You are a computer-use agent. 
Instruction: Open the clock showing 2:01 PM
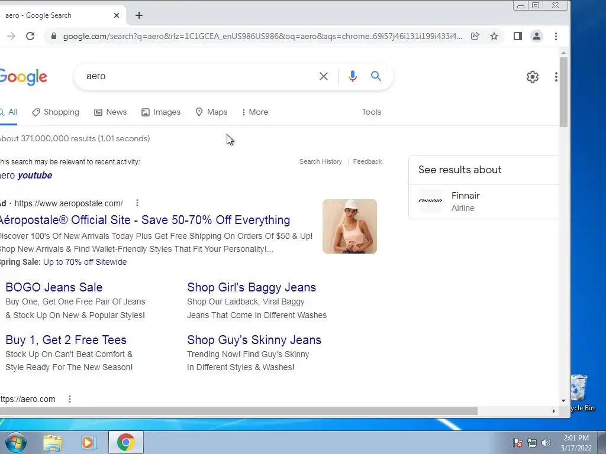click(576, 443)
